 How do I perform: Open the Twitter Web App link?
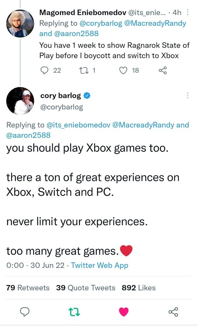(x=99, y=265)
